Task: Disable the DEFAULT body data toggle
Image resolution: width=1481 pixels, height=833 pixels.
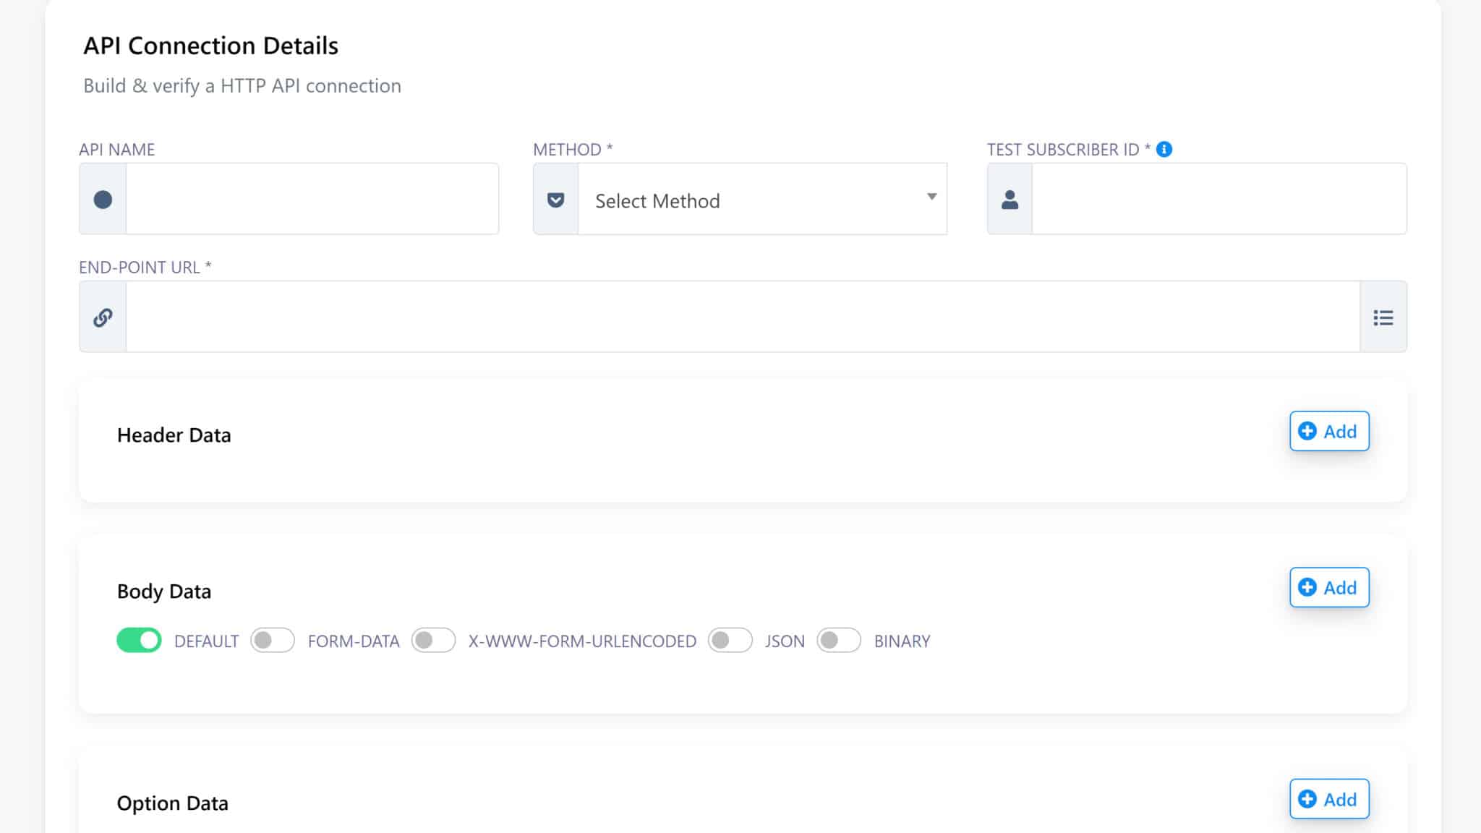Action: point(139,641)
